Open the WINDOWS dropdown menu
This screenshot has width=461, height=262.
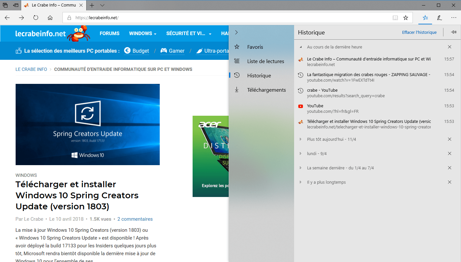143,33
